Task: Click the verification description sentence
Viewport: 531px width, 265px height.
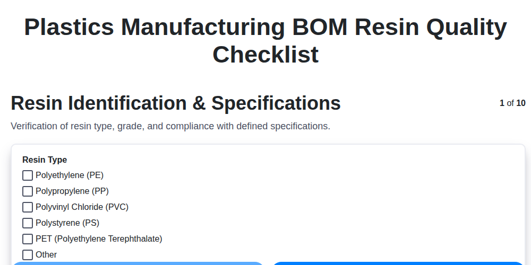Action: pos(170,126)
